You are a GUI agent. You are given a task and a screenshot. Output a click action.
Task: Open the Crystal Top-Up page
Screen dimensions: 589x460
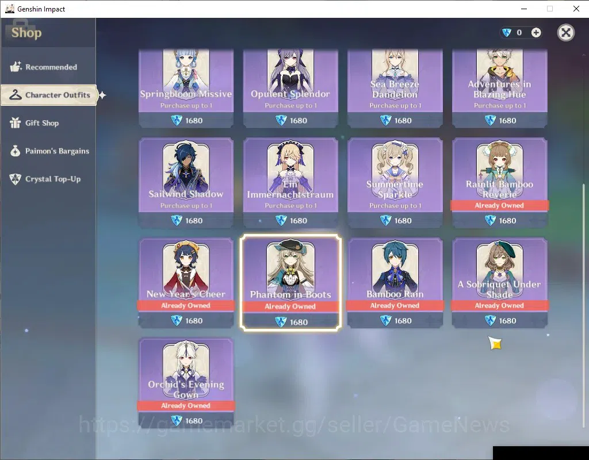[x=48, y=179]
